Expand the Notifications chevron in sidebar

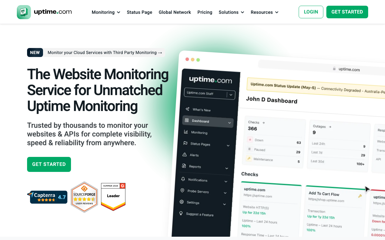tap(226, 181)
